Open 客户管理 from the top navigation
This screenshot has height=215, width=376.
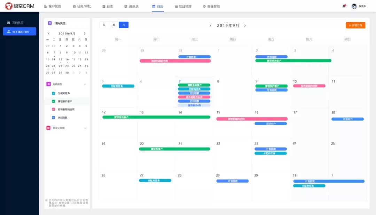pos(53,6)
